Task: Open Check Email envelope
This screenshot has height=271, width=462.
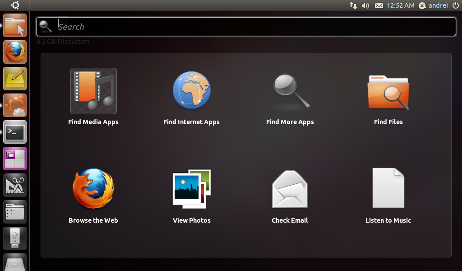Action: (x=290, y=189)
